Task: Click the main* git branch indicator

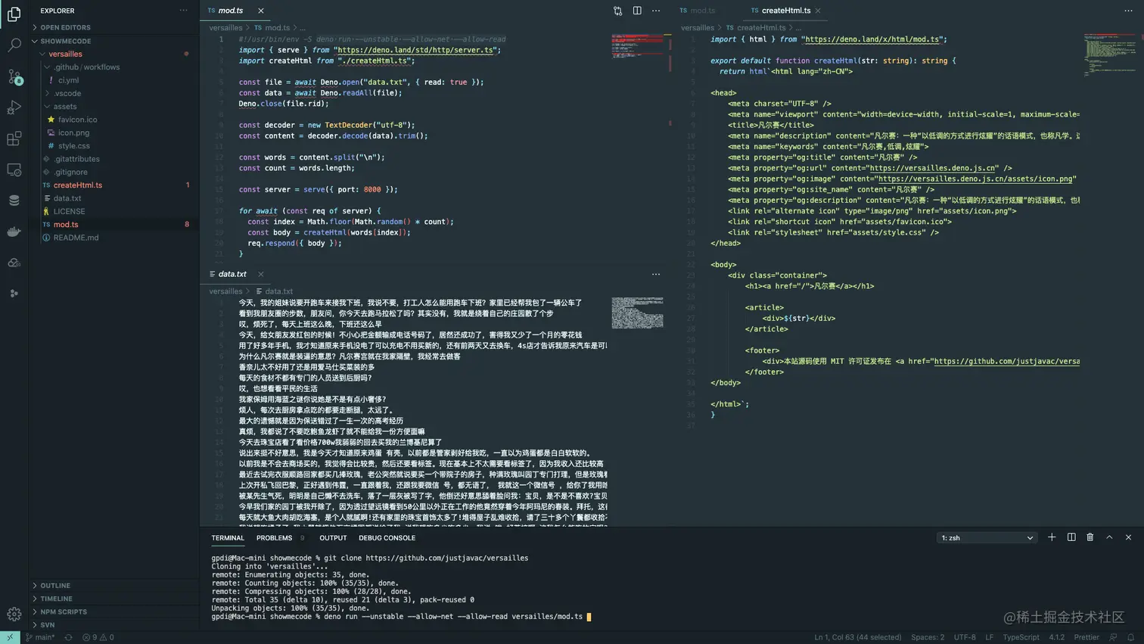Action: (40, 637)
